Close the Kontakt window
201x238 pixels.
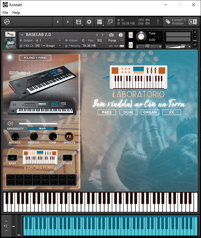pyautogui.click(x=193, y=5)
